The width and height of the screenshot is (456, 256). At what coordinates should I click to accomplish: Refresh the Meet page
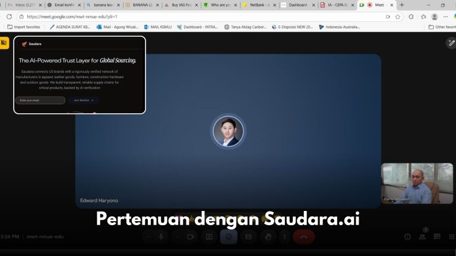(9, 17)
